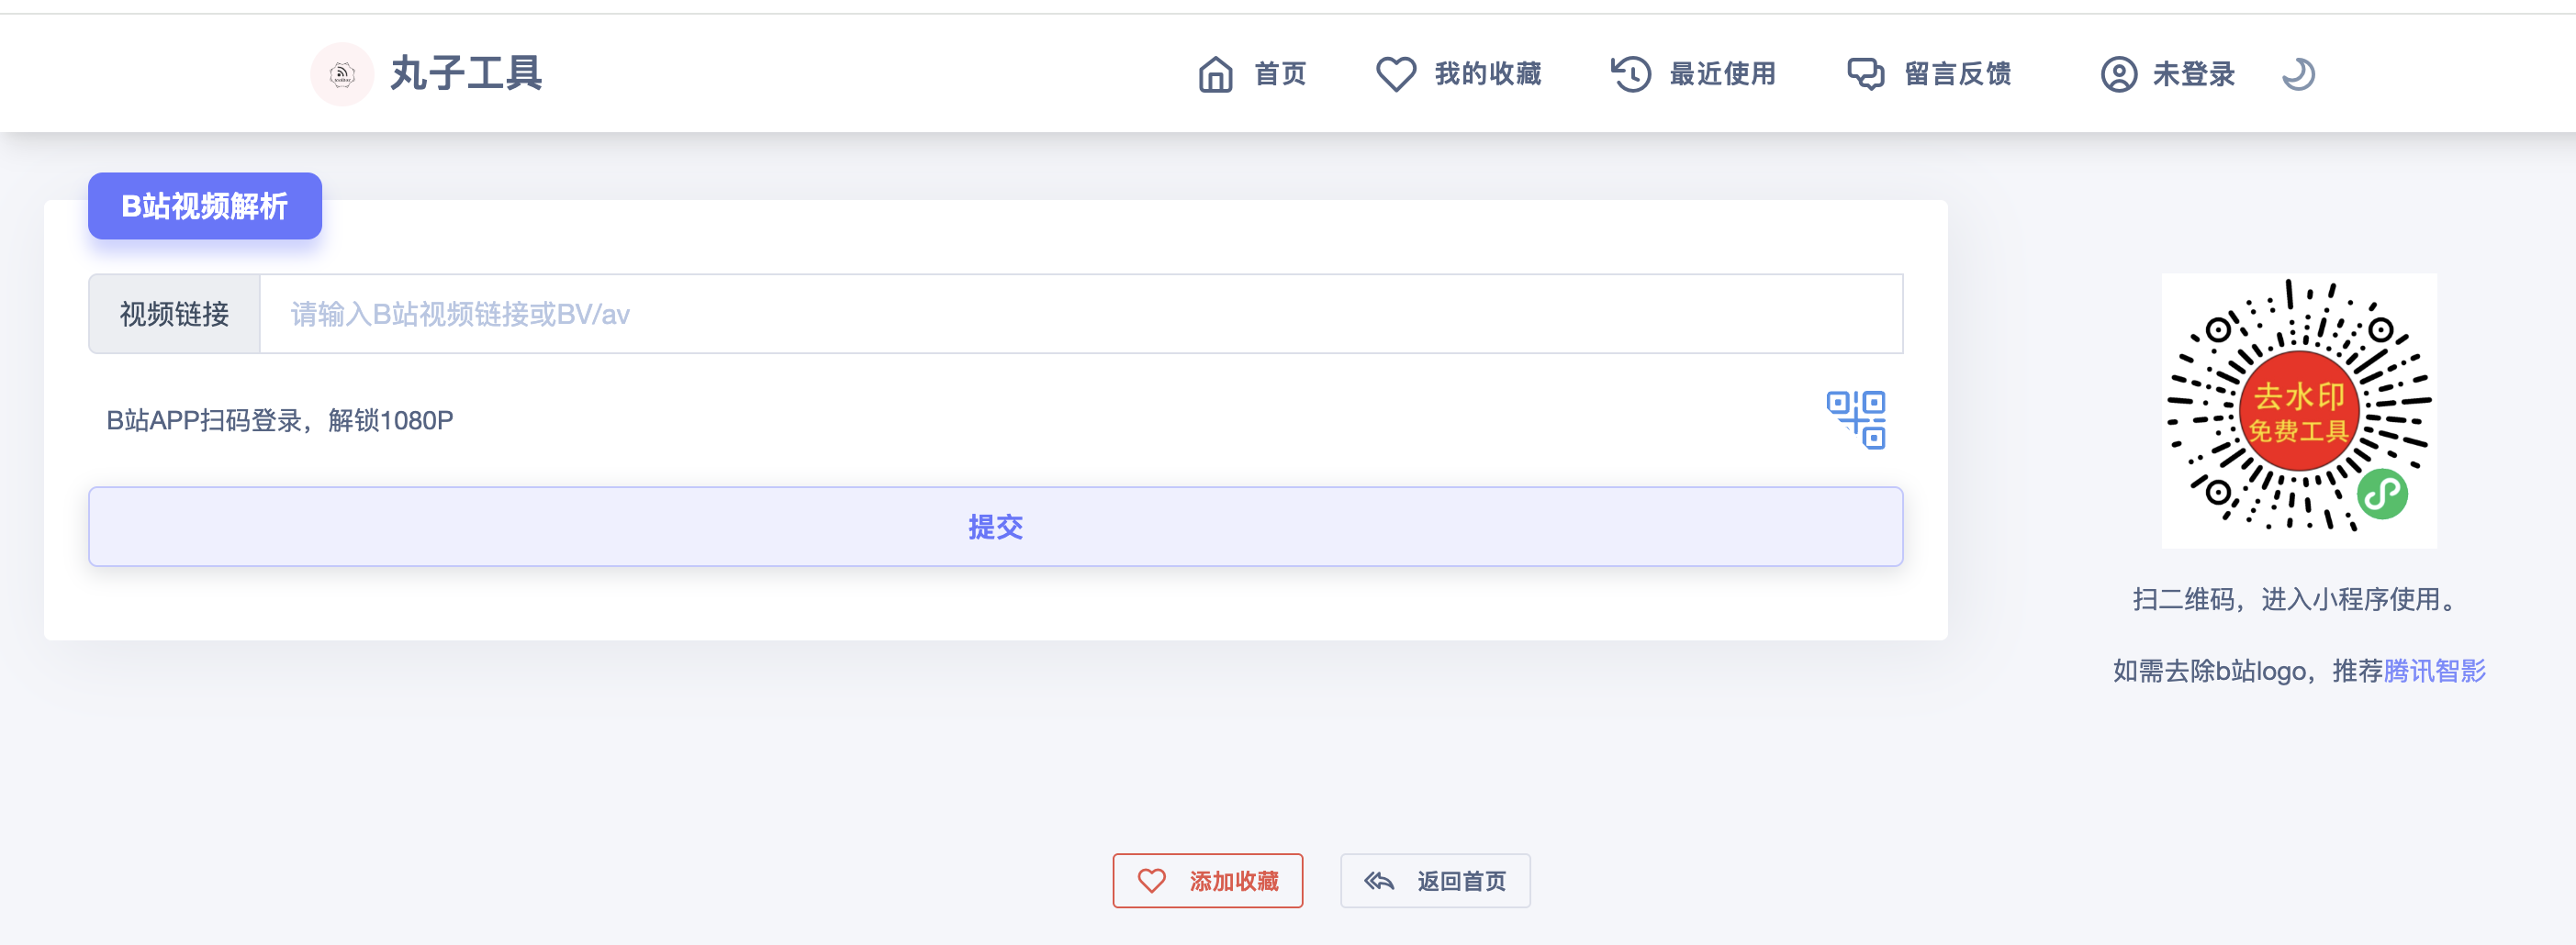The image size is (2576, 945).
Task: Click the 丸子工具 site title text
Action: click(x=466, y=74)
